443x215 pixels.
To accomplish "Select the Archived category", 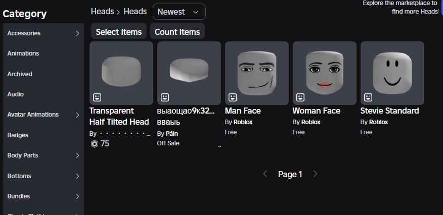I will tap(20, 74).
